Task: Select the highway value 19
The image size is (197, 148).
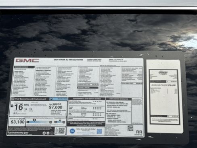Action: tap(31, 109)
